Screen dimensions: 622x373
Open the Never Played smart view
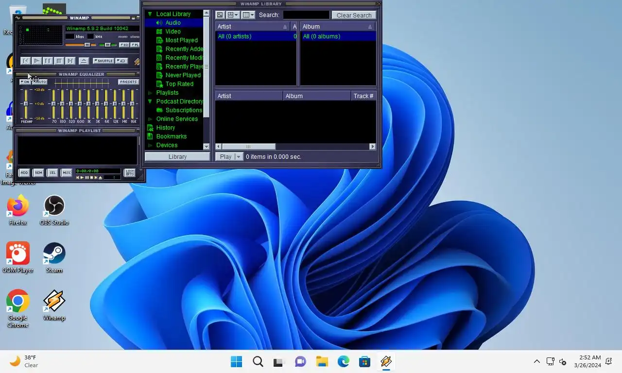pos(183,75)
